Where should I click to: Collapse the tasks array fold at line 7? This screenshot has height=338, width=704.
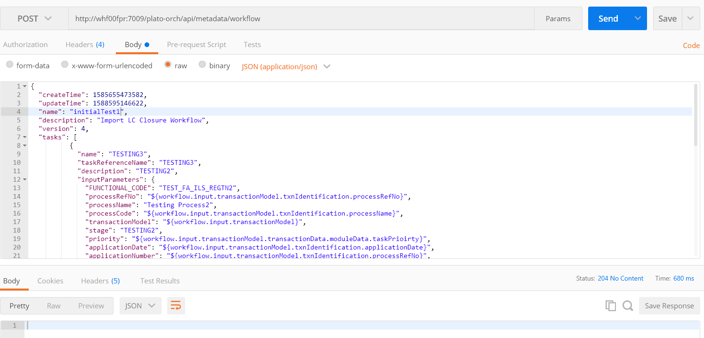pyautogui.click(x=24, y=137)
